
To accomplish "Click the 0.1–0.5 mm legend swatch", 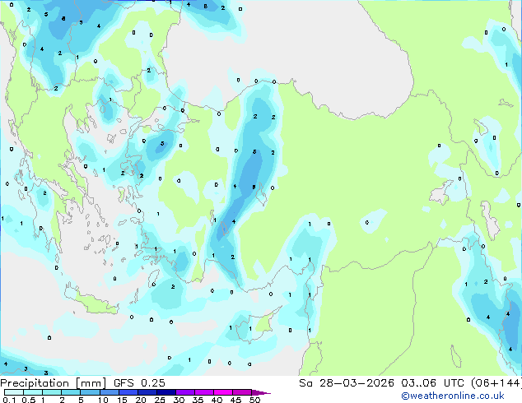I will (x=14, y=392).
